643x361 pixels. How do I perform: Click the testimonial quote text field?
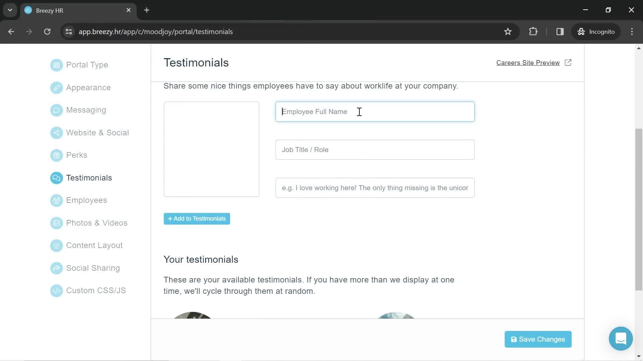pyautogui.click(x=375, y=188)
